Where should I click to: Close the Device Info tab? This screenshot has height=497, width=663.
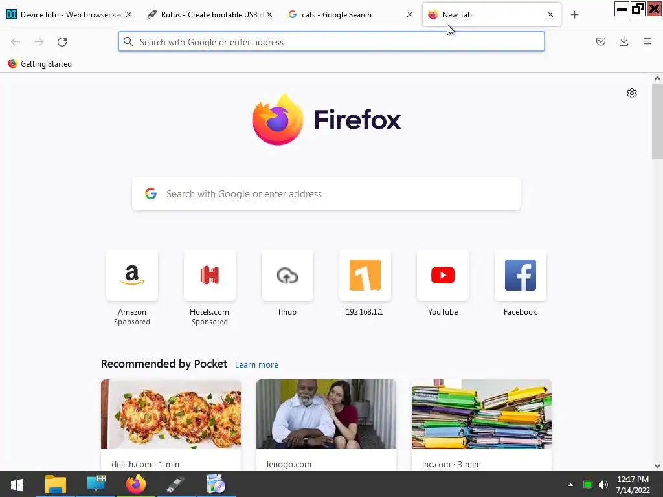(x=129, y=14)
